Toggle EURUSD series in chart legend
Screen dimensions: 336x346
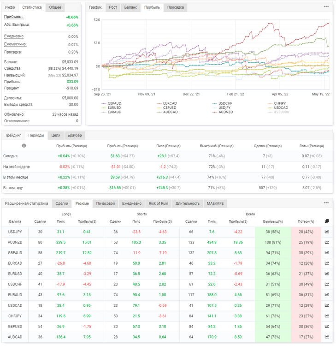coord(111,107)
